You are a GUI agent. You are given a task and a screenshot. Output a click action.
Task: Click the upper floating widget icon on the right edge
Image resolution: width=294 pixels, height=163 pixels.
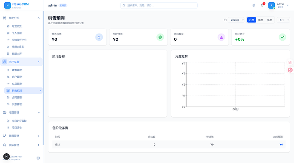tap(290, 62)
